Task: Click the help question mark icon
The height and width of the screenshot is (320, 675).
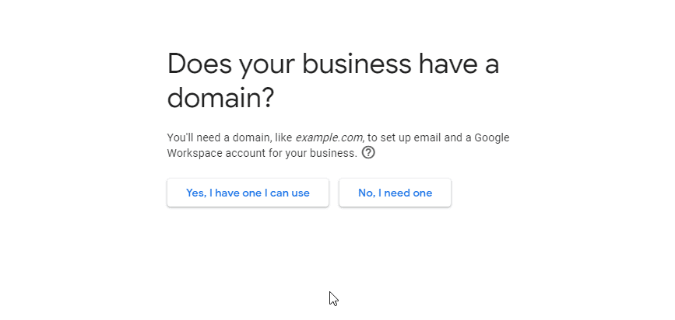Action: [369, 153]
